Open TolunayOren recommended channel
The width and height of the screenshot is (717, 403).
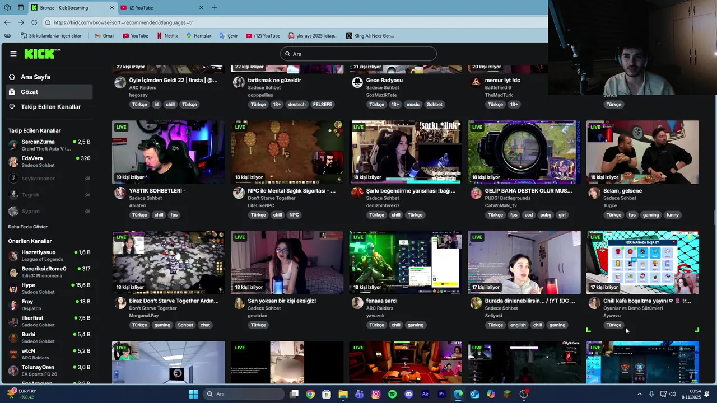pos(49,371)
